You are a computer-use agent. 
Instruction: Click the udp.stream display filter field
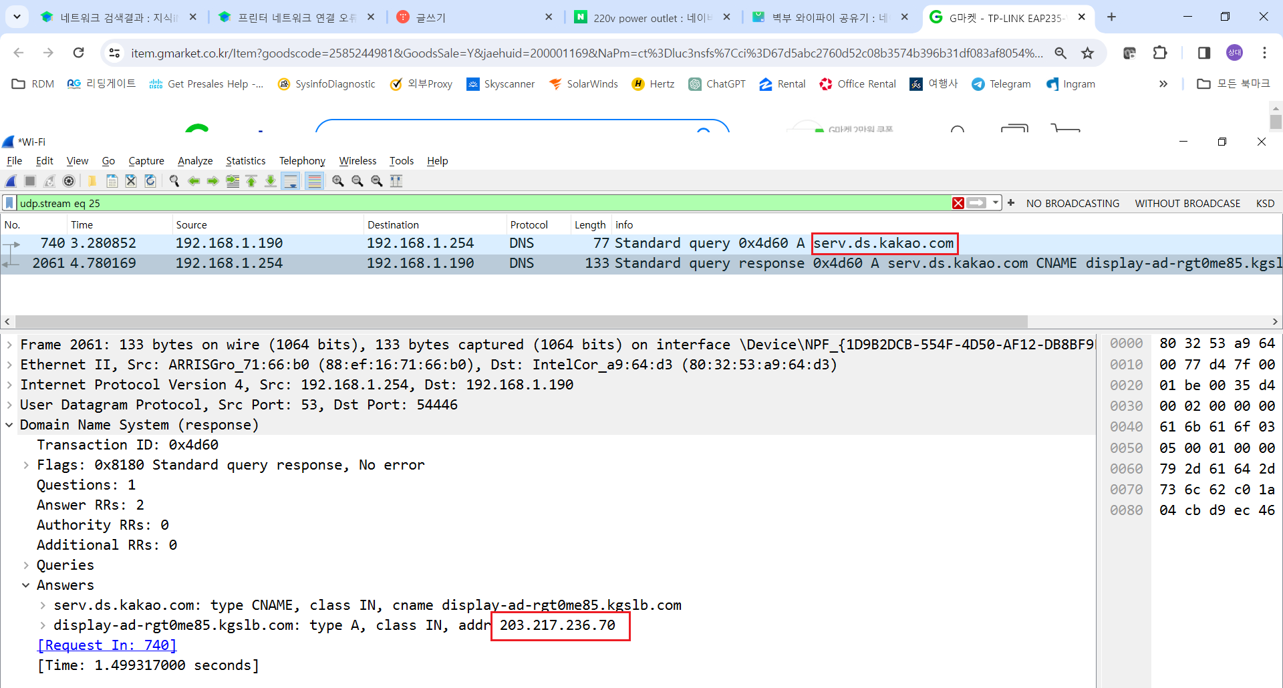pyautogui.click(x=484, y=203)
